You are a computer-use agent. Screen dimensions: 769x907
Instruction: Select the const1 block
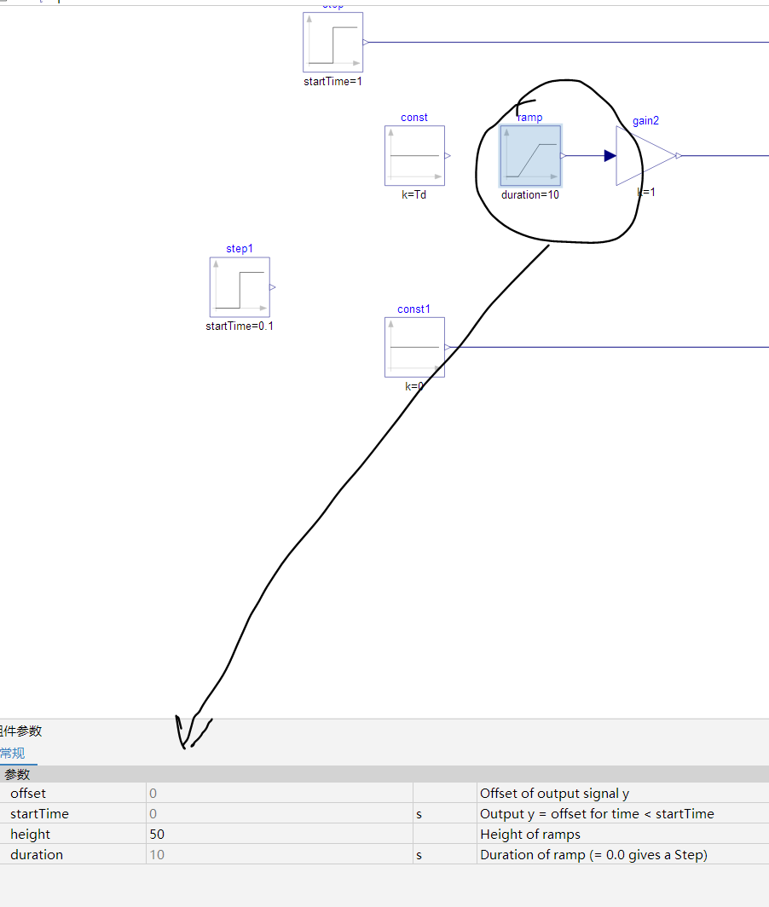[x=414, y=347]
